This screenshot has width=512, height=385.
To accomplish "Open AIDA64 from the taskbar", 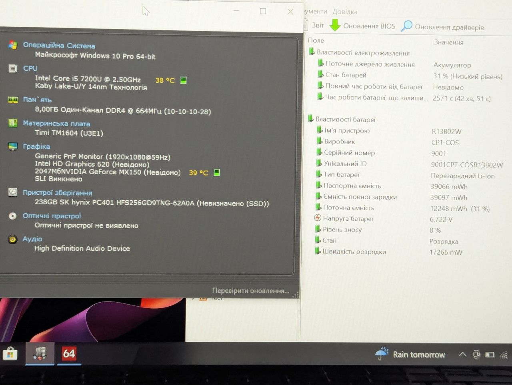I will point(69,353).
